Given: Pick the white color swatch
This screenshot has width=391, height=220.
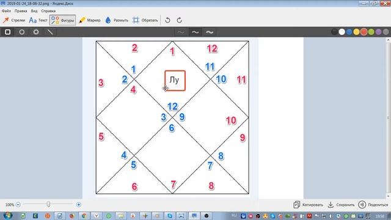Looking at the screenshot, I should (342, 32).
